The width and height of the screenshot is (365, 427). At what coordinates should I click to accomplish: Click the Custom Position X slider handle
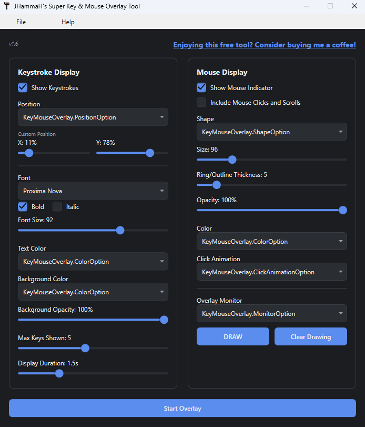click(x=29, y=153)
